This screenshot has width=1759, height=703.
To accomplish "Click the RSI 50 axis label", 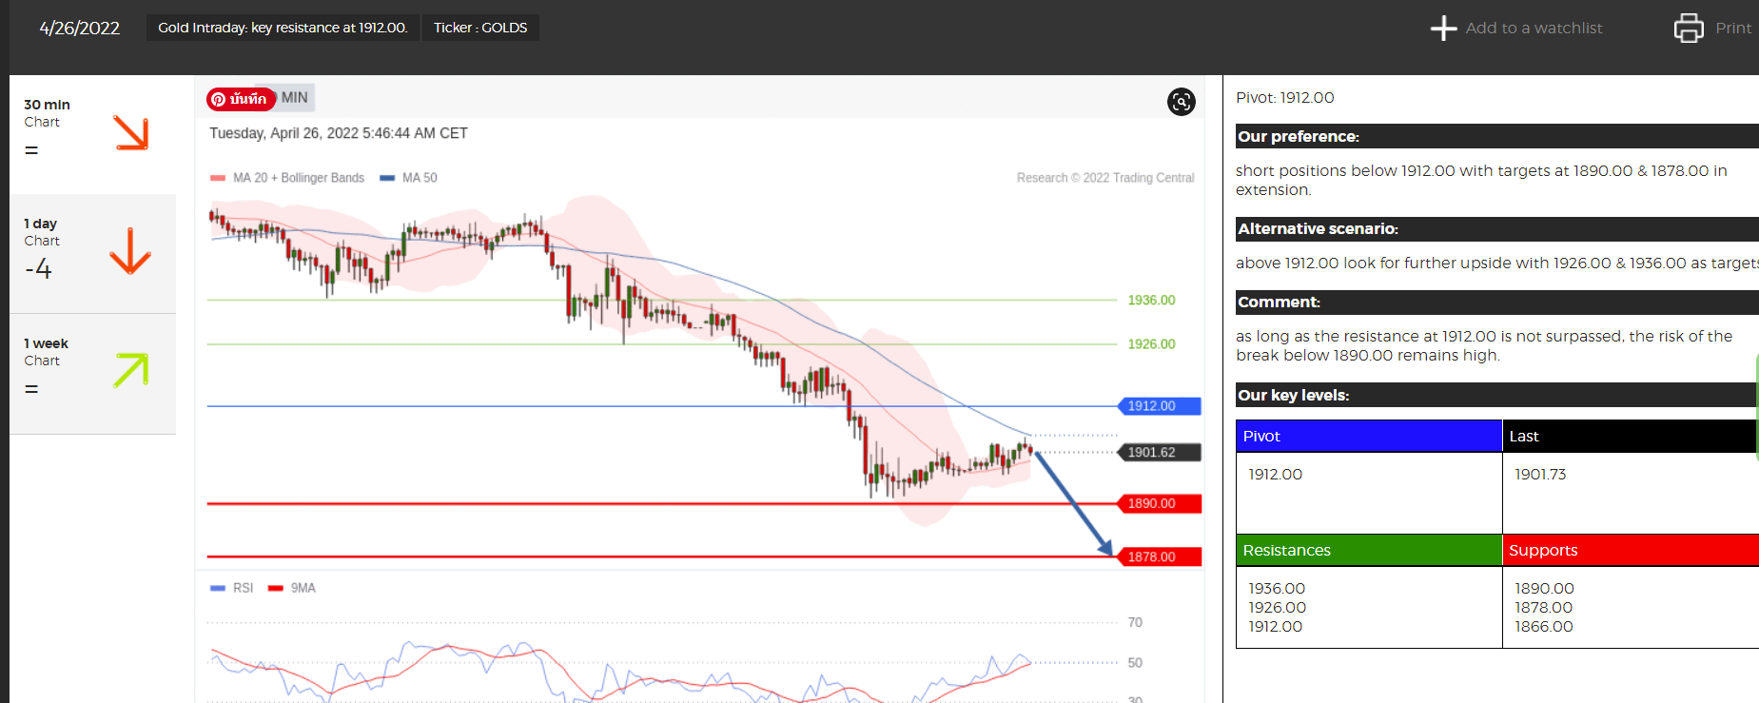I will coord(1135,663).
